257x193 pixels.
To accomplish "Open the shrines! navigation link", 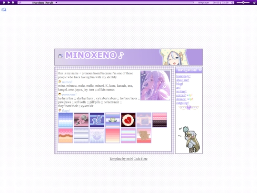I will (x=181, y=99).
